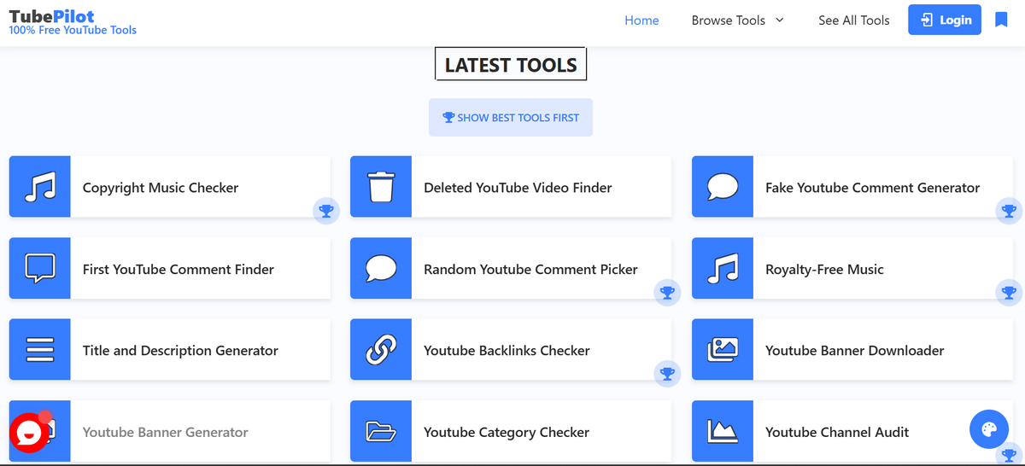The width and height of the screenshot is (1025, 466).
Task: Open Youtube Category Checker tool link
Action: click(507, 432)
